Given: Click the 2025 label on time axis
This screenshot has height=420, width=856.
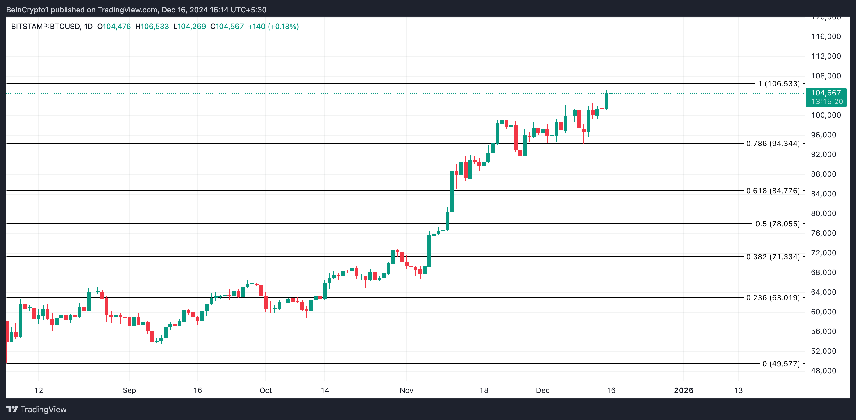Looking at the screenshot, I should (x=683, y=390).
